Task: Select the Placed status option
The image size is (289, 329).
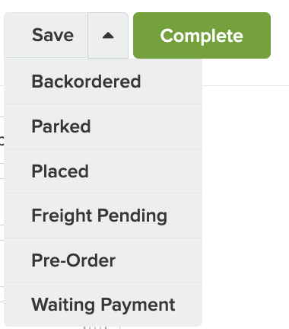Action: click(x=103, y=171)
